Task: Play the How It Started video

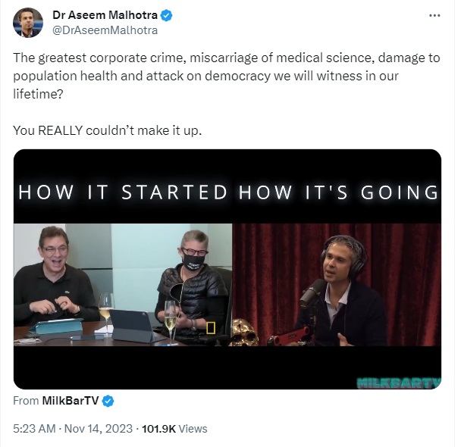Action: [x=227, y=269]
